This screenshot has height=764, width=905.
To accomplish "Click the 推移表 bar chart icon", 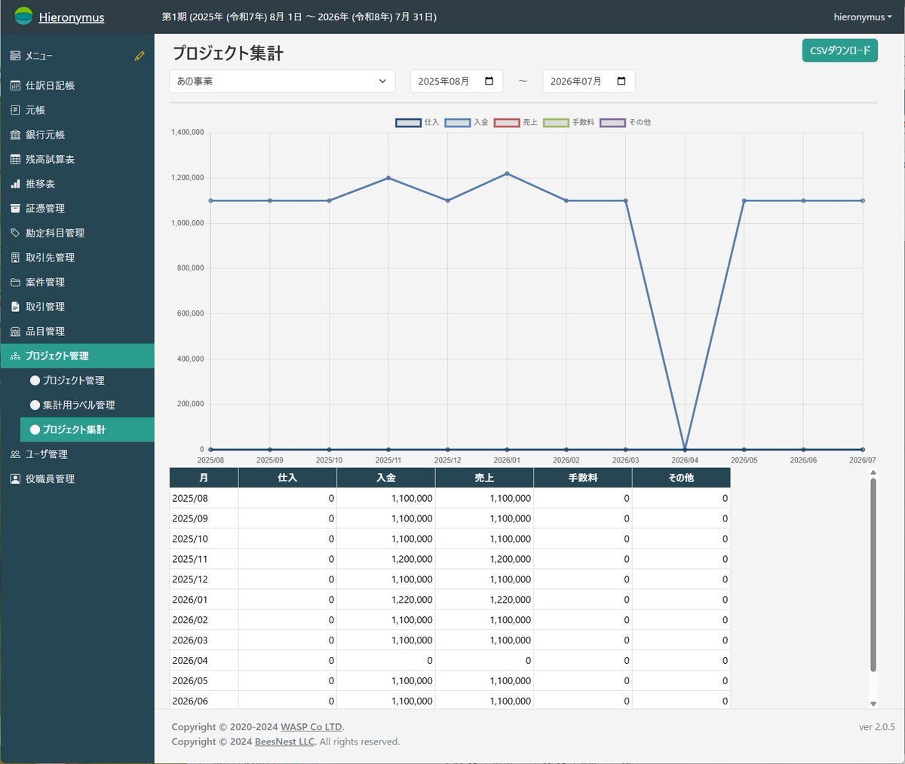I will coord(15,184).
